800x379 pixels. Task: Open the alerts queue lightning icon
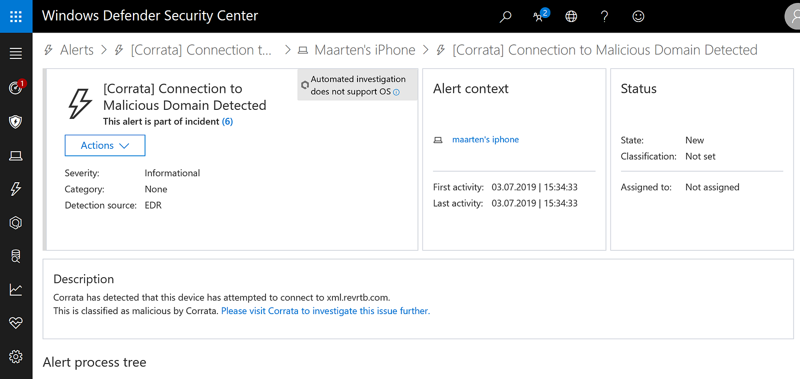point(16,189)
